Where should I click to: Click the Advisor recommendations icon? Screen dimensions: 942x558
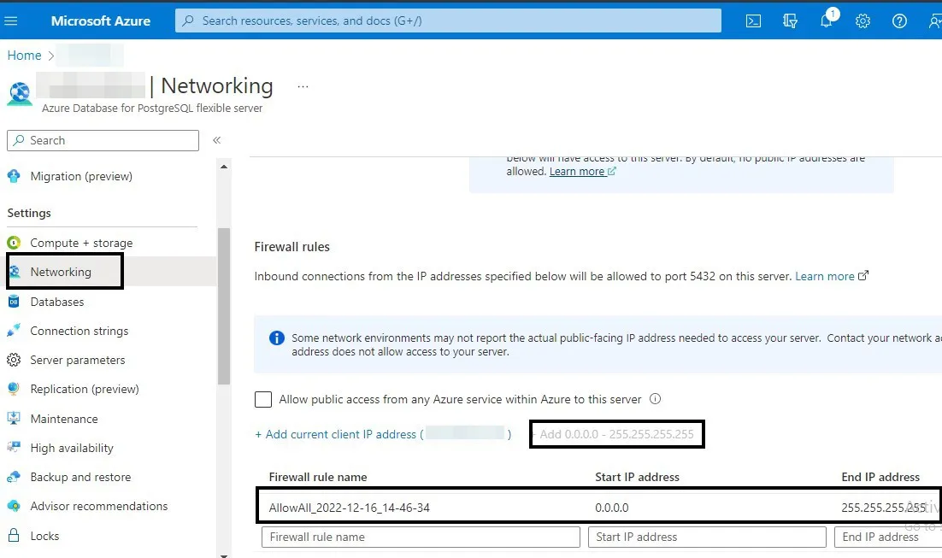(x=14, y=507)
